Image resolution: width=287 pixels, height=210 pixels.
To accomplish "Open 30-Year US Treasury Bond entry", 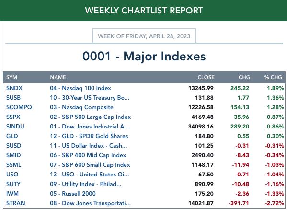I will [x=90, y=98].
